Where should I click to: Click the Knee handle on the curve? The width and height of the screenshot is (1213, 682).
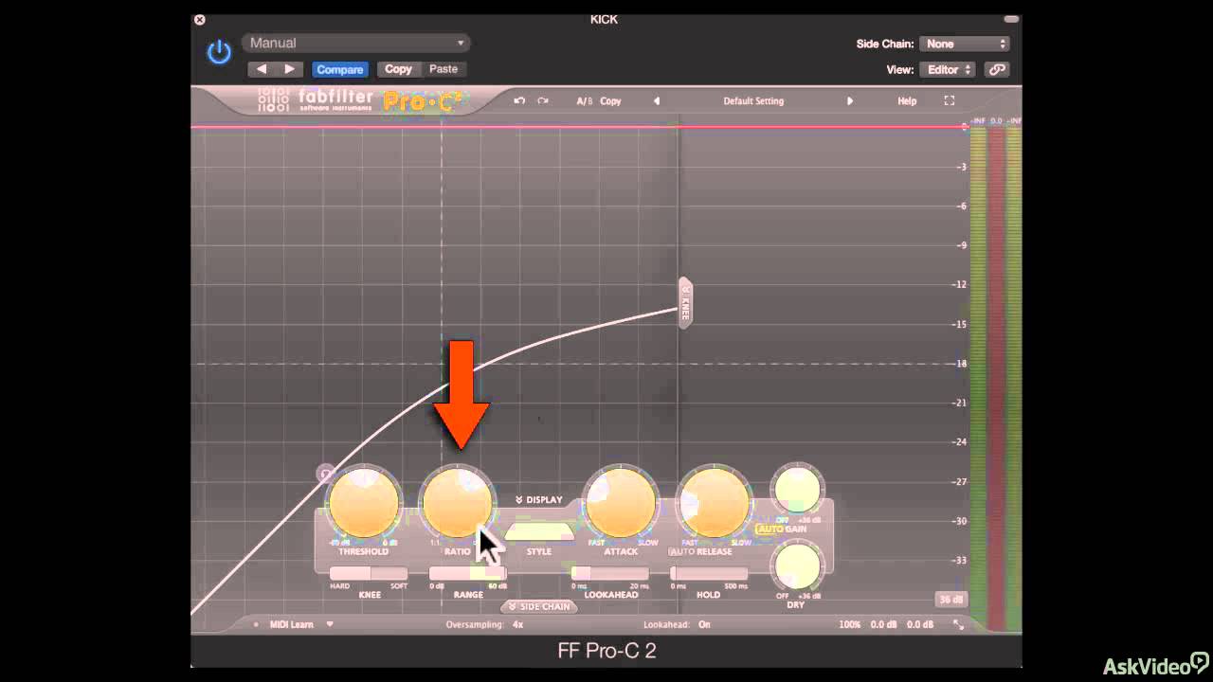pos(685,303)
